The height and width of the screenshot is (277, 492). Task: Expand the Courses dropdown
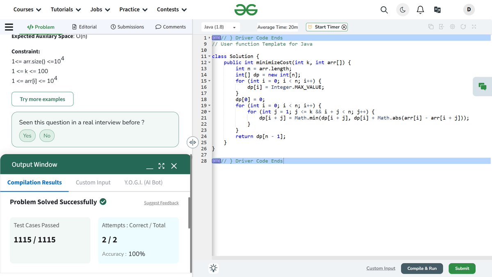pyautogui.click(x=27, y=9)
